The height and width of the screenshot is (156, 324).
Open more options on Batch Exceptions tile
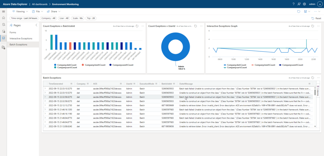click(x=318, y=78)
